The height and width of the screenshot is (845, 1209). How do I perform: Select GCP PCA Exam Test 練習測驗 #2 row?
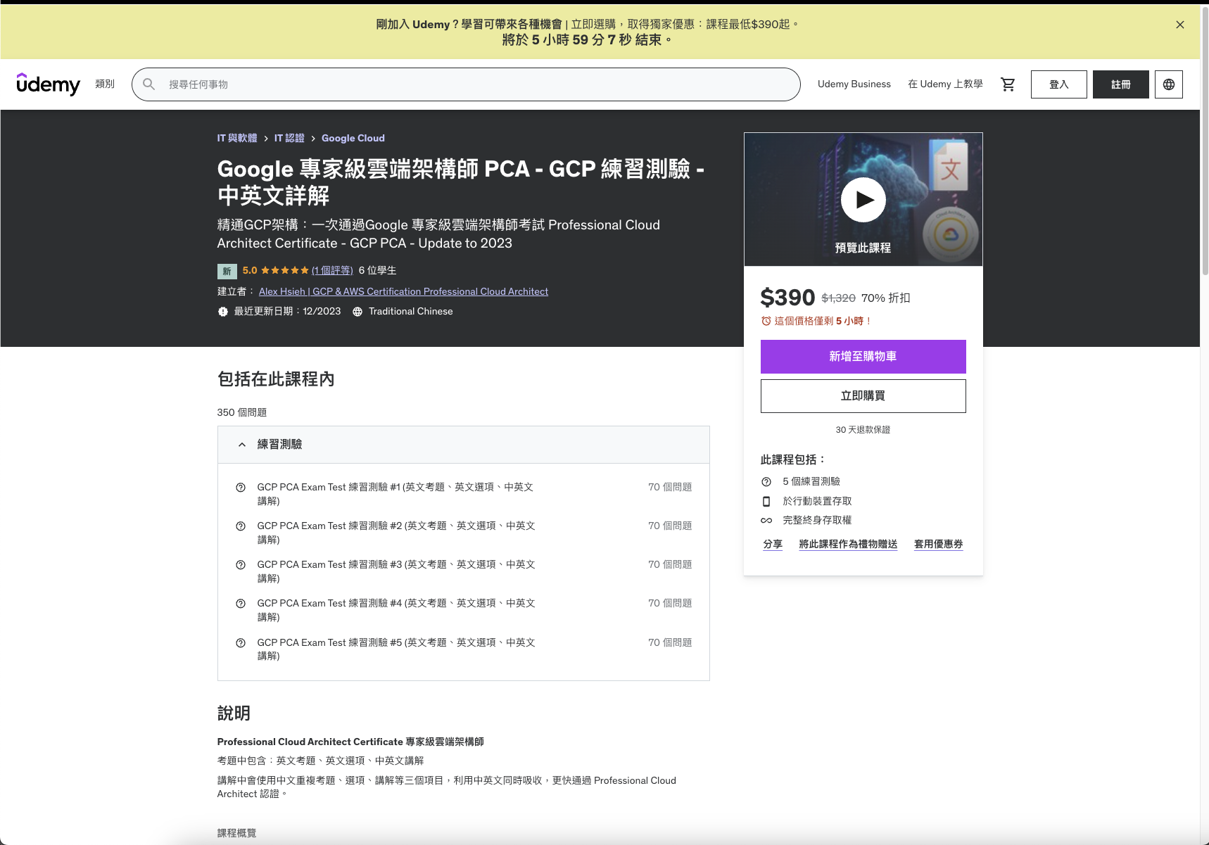464,533
